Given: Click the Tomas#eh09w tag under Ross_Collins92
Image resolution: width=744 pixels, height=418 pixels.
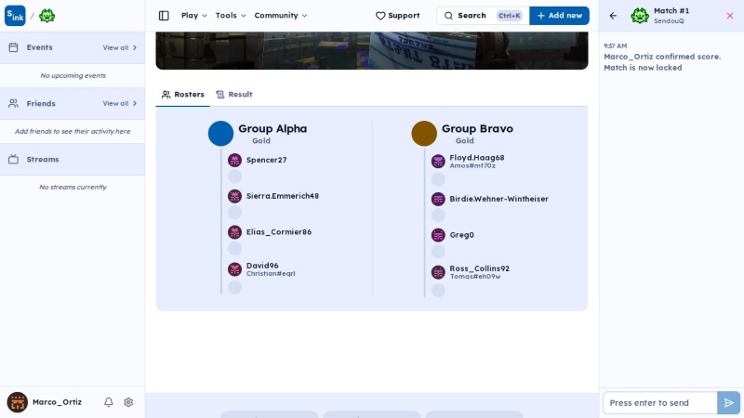Looking at the screenshot, I should 475,276.
